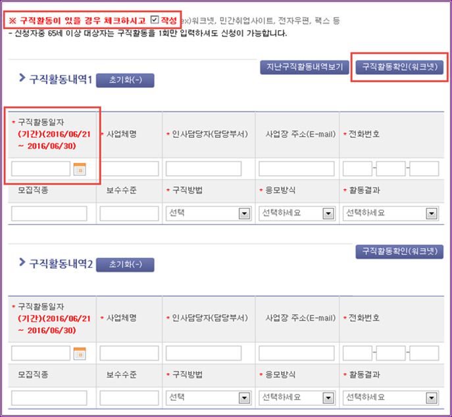The height and width of the screenshot is (417, 452).
Task: Focus 구직활동일자 date input in 구직활동내역2
Action: (x=41, y=353)
